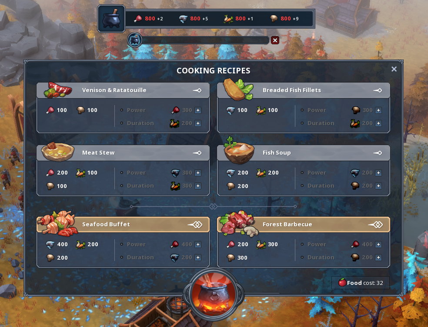Click the Fish Soup bowl icon

239,151
